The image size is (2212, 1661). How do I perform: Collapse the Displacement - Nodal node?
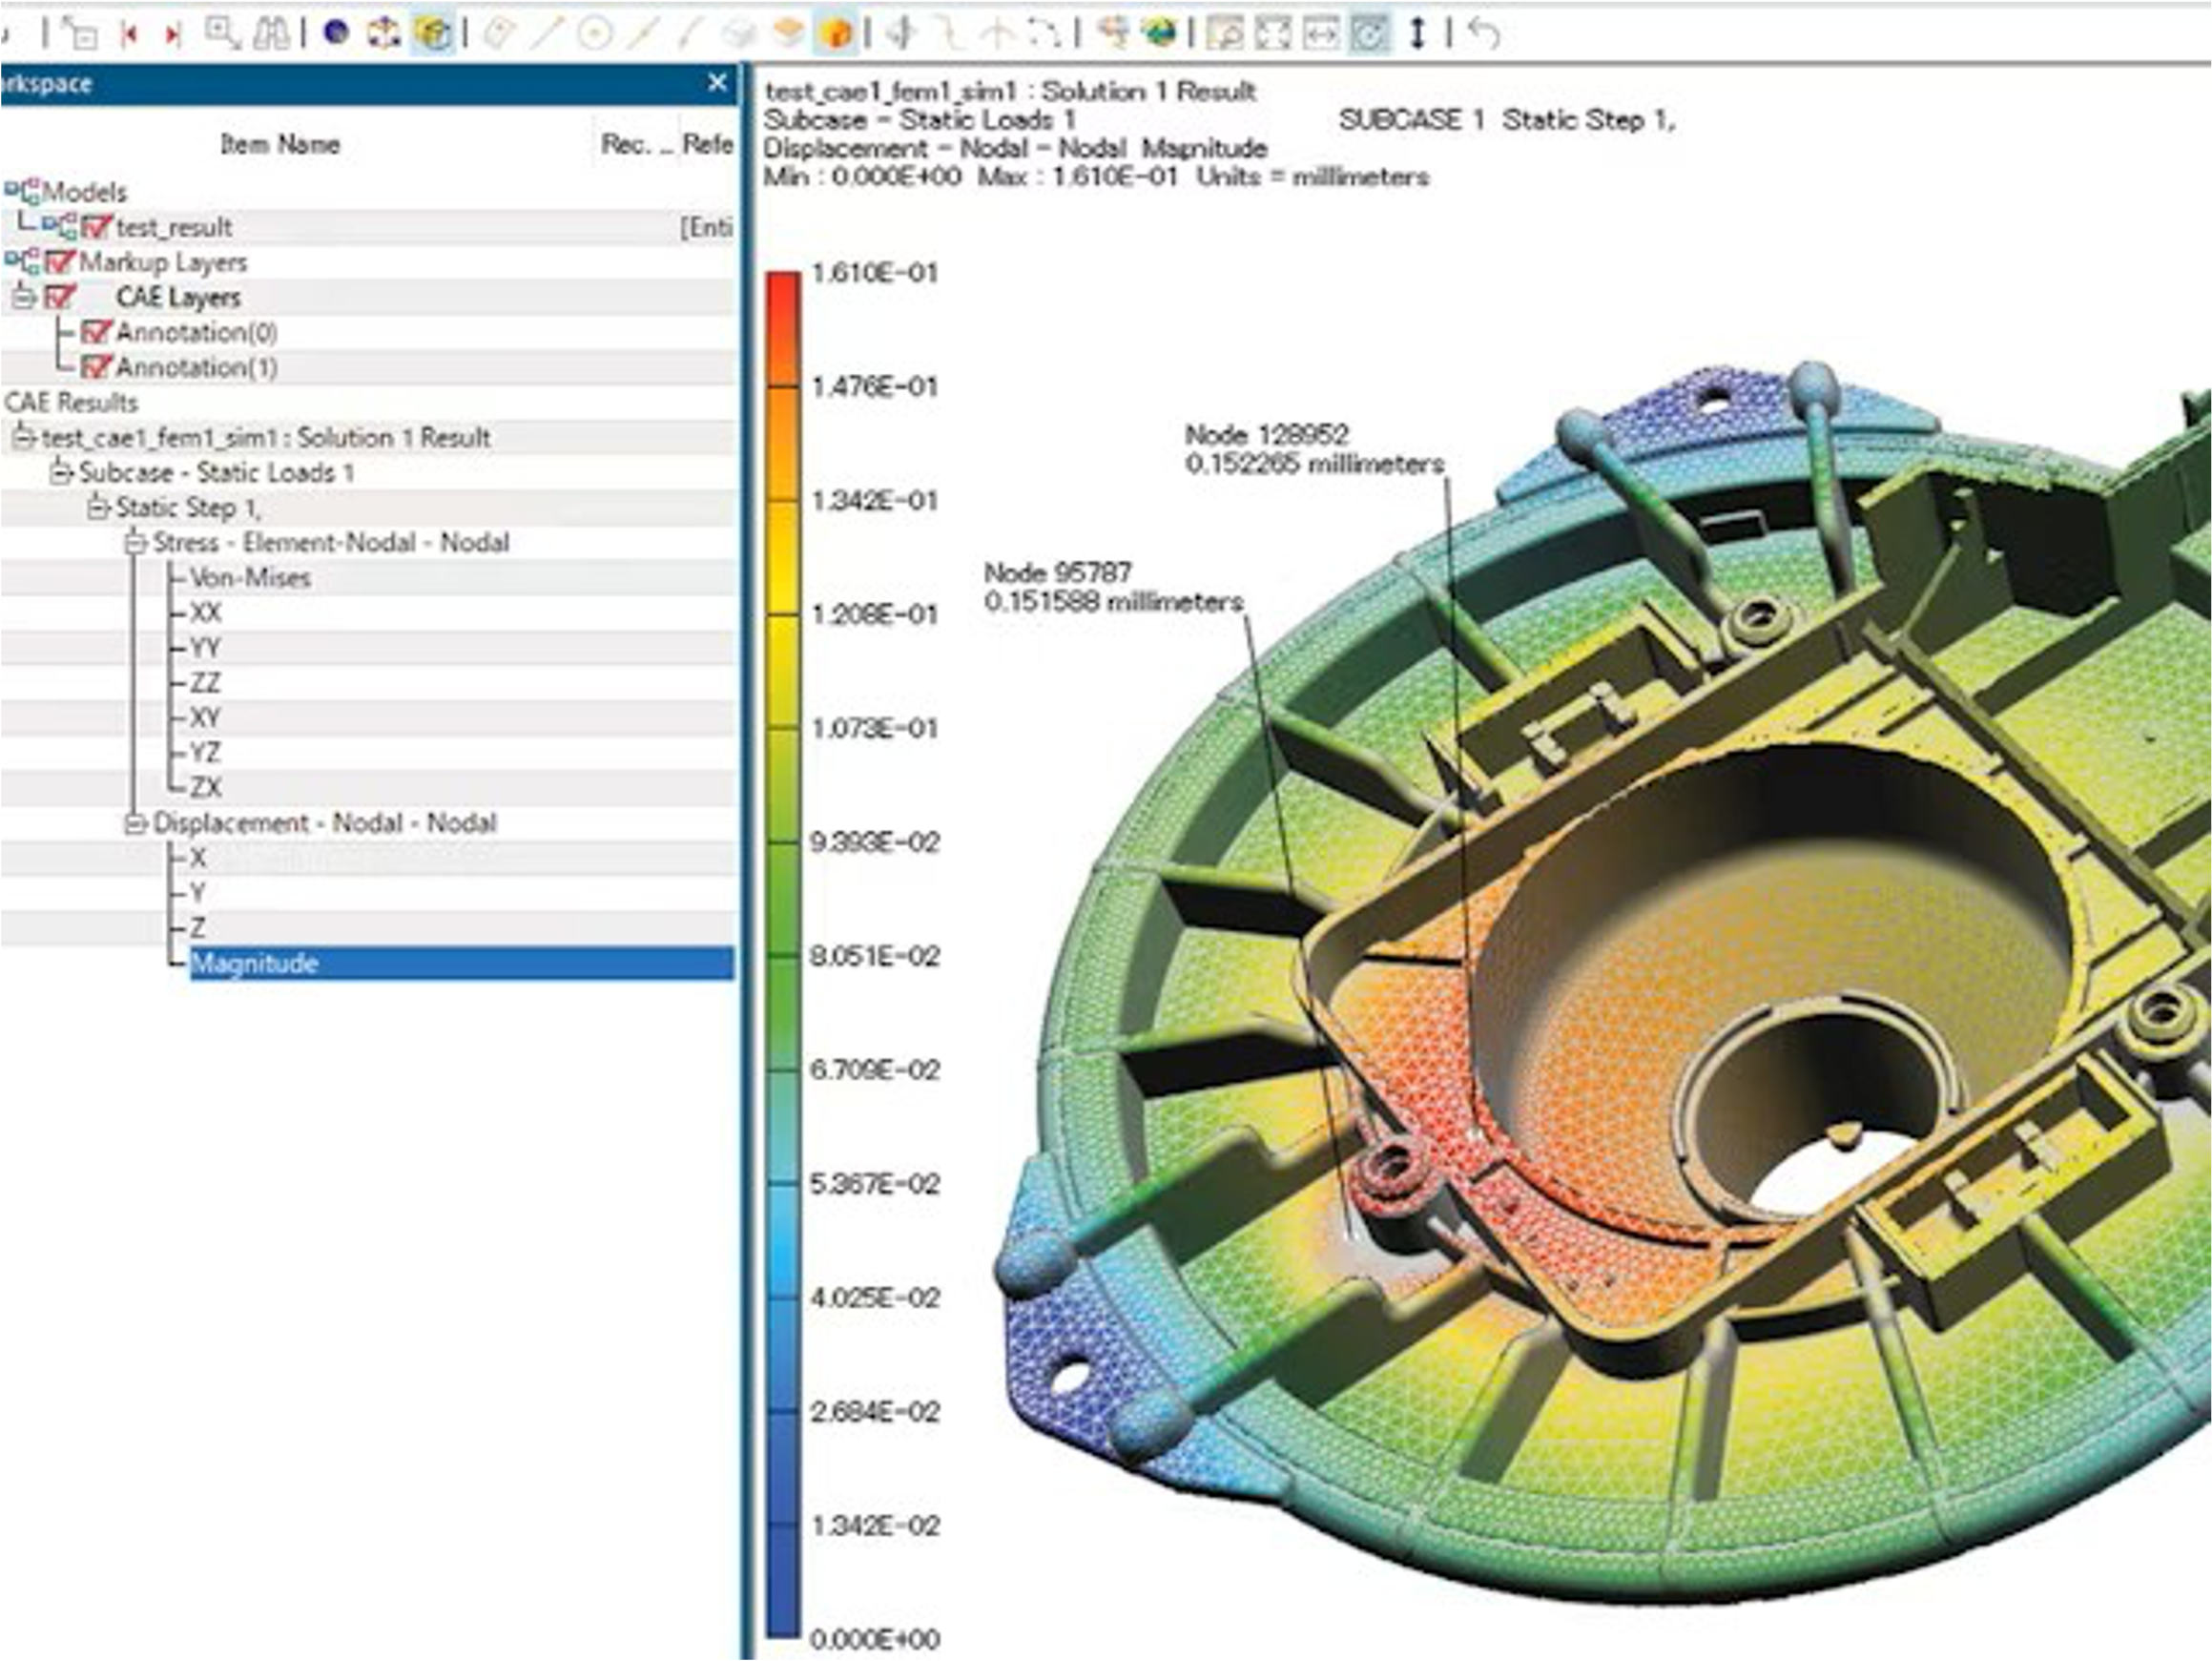[x=135, y=823]
